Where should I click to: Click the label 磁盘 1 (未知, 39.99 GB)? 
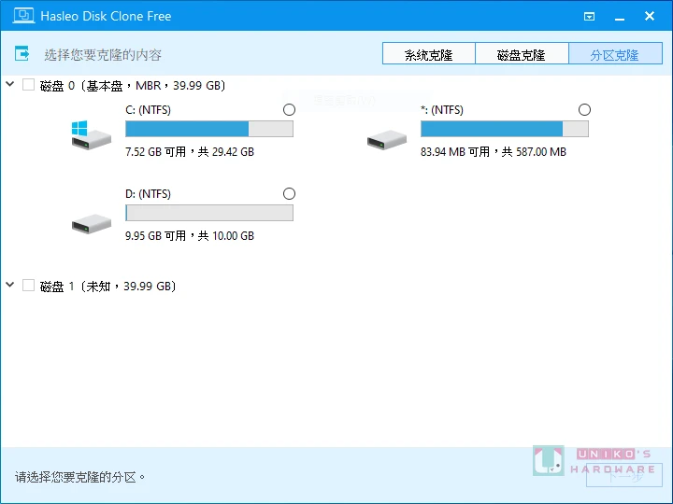tap(107, 287)
